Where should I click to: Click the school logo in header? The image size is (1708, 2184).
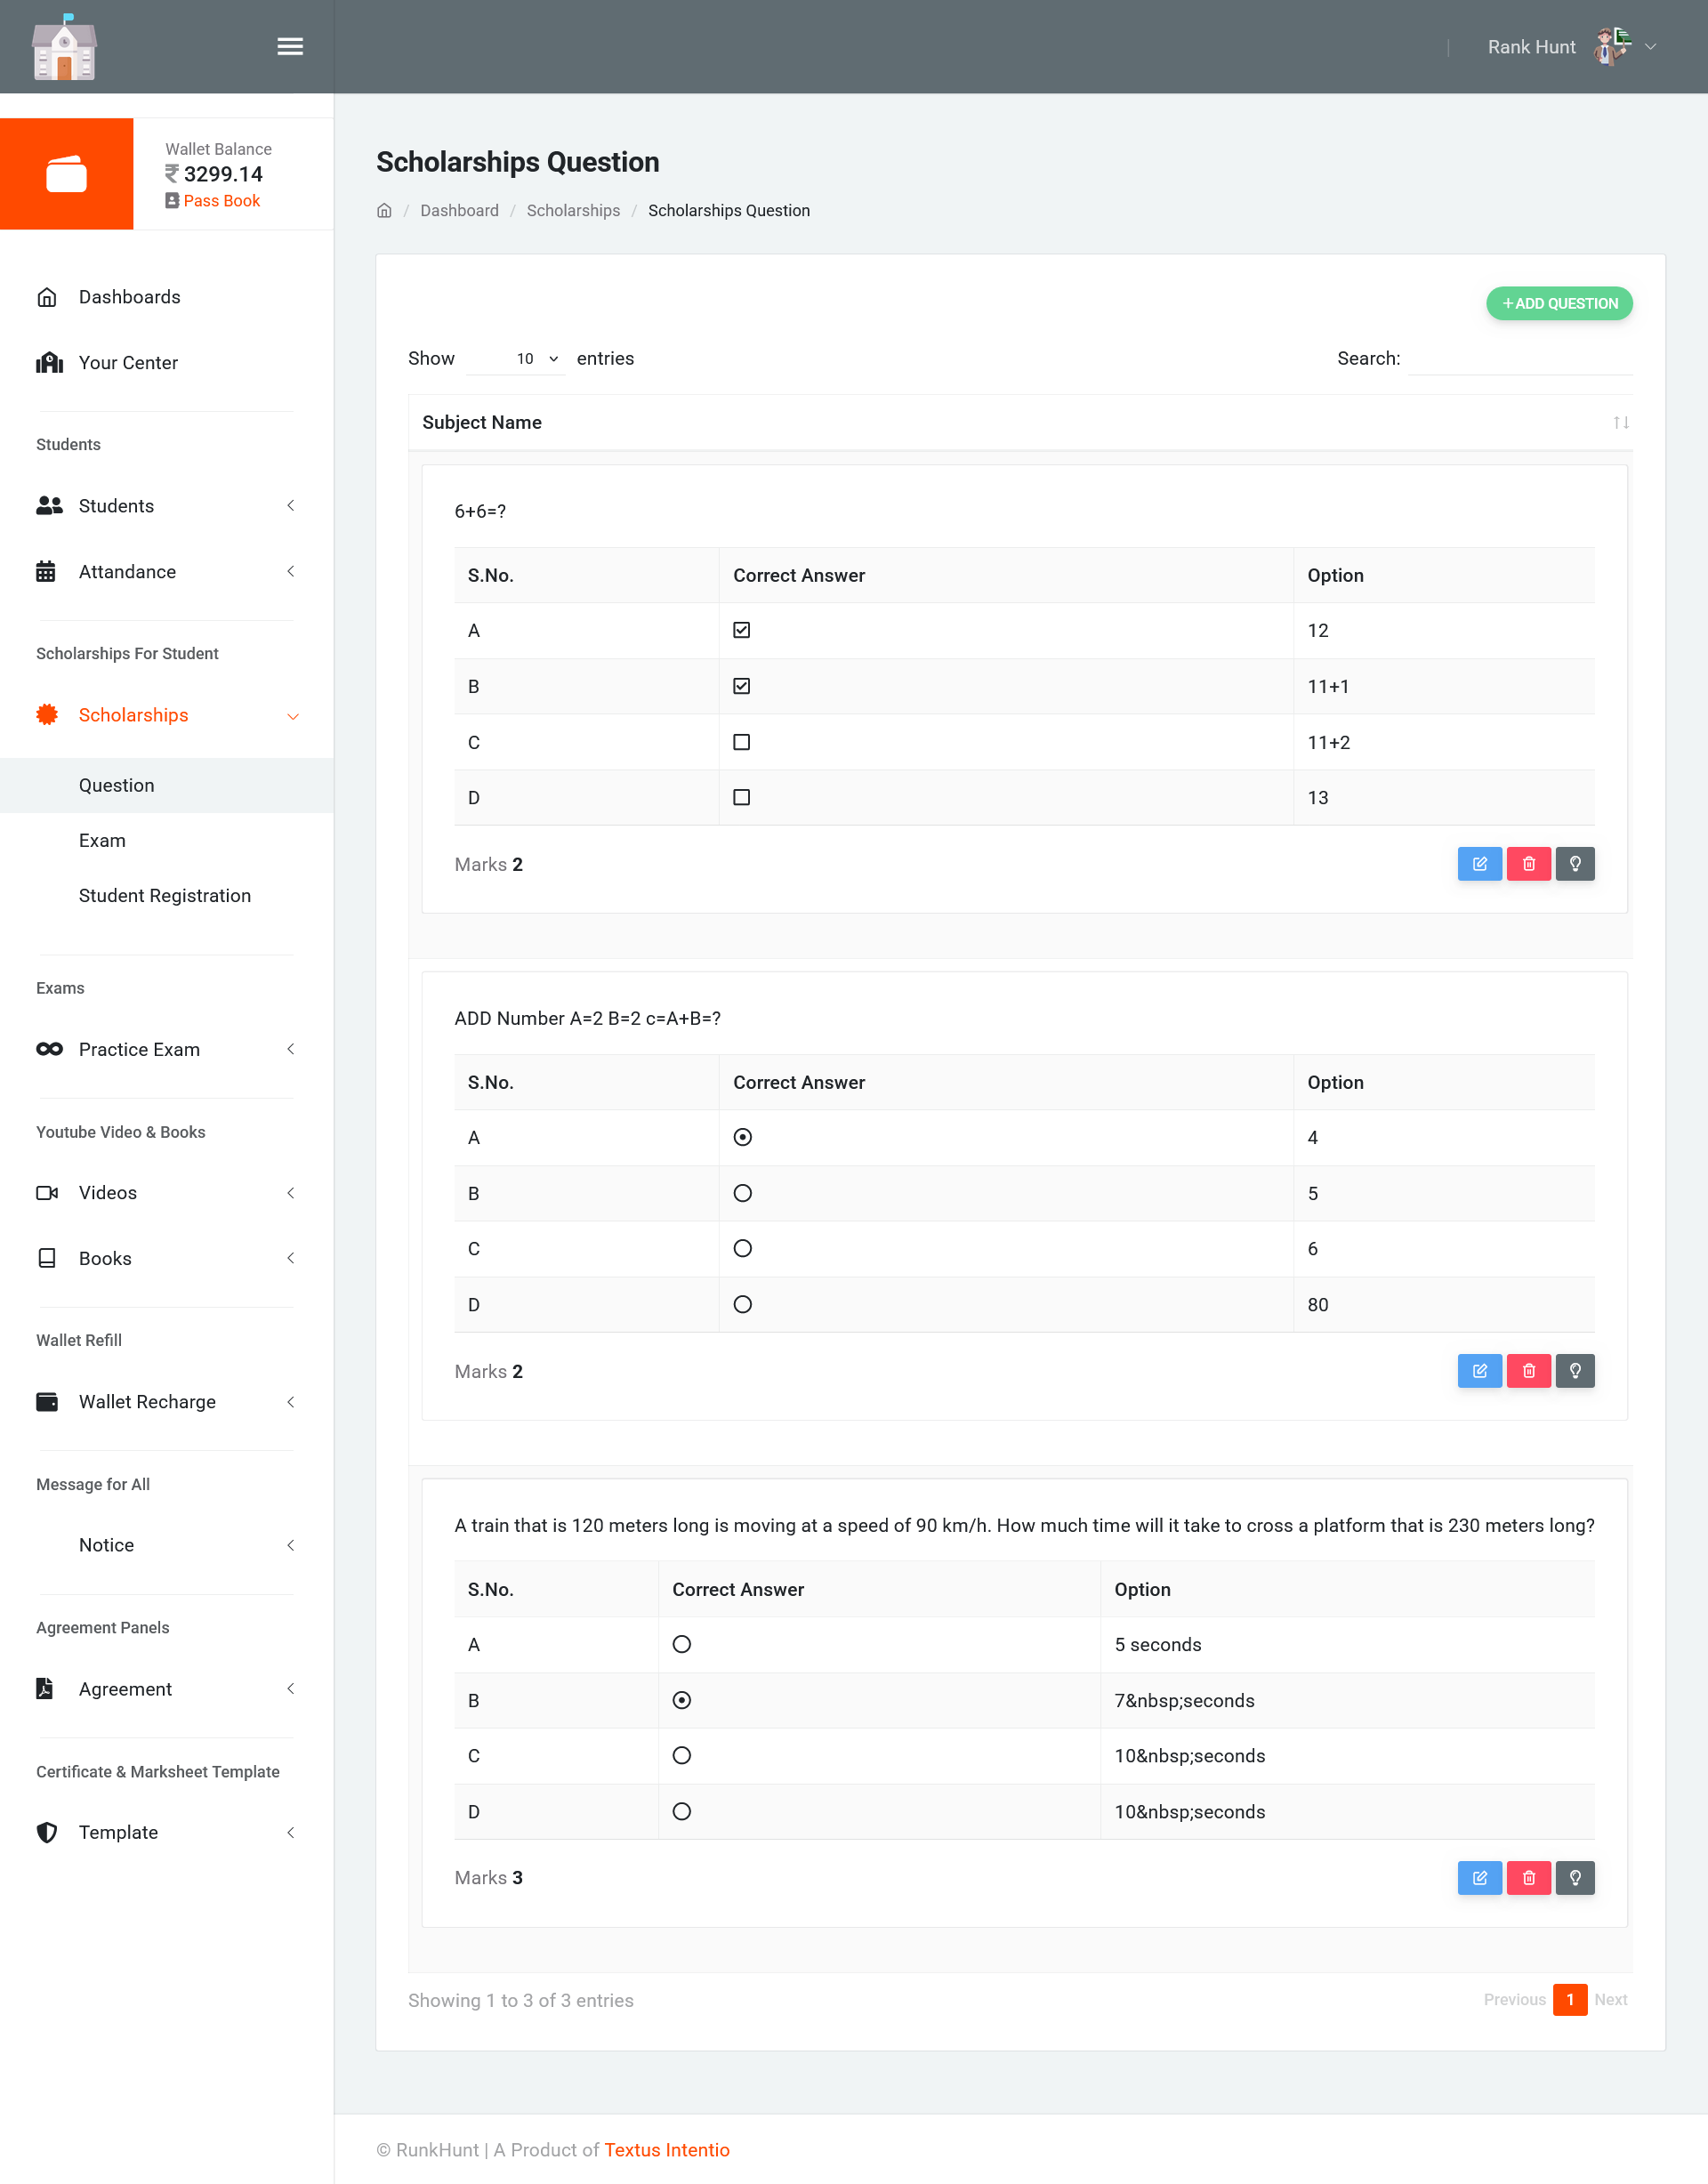coord(64,49)
